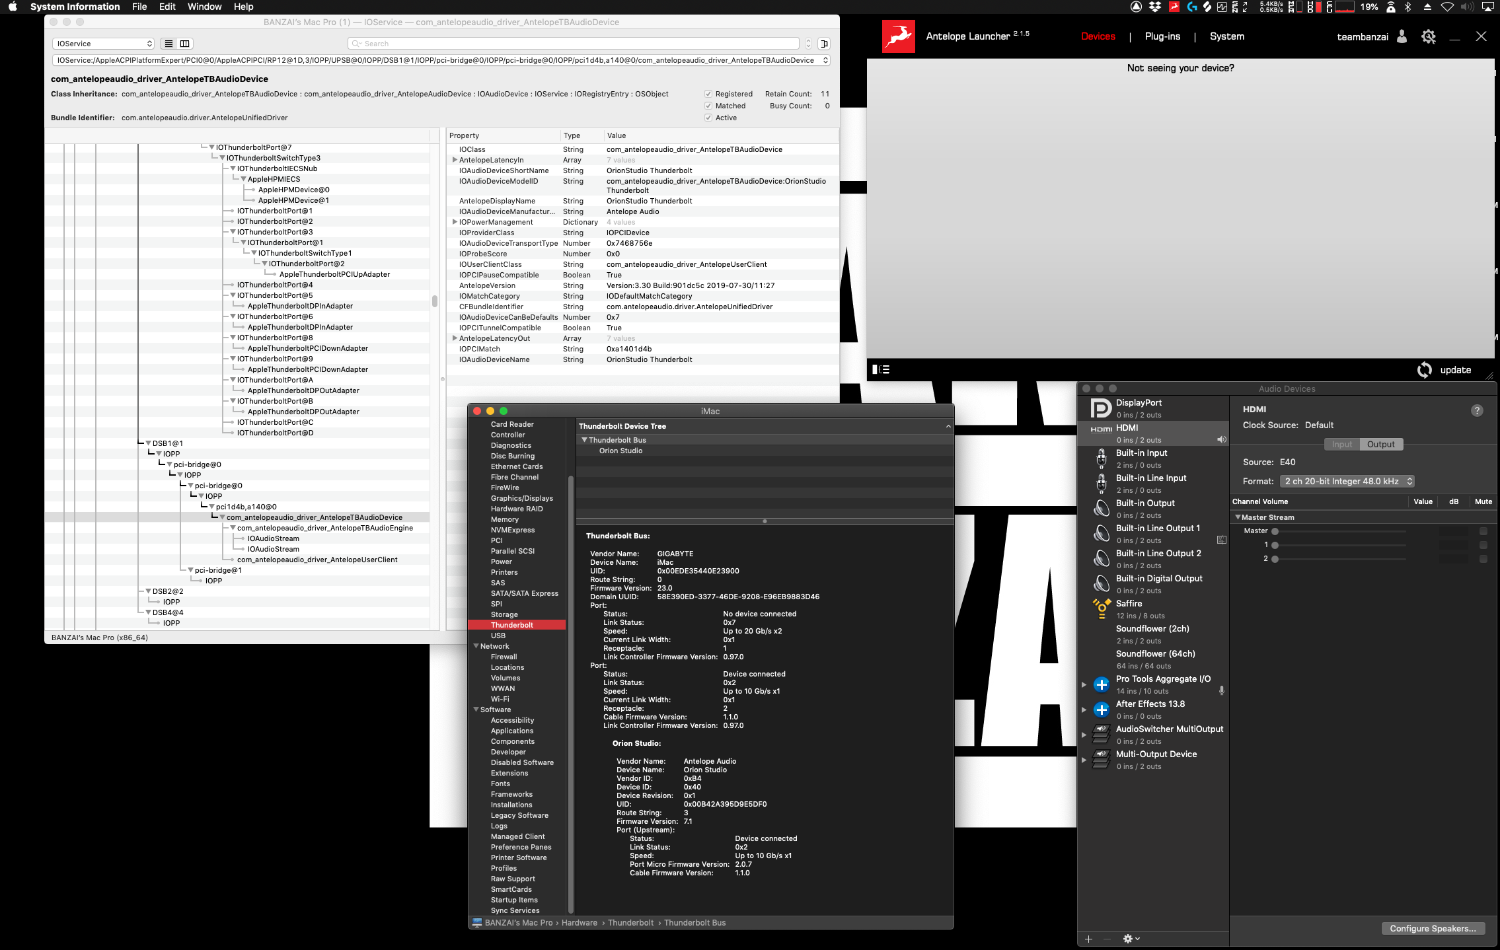The height and width of the screenshot is (950, 1500).
Task: Select the DisplayPort device icon in Audio Devices
Action: tap(1101, 408)
